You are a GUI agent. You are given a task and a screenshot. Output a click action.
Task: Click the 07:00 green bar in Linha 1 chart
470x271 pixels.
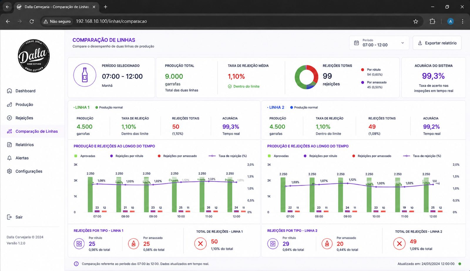(x=90, y=194)
